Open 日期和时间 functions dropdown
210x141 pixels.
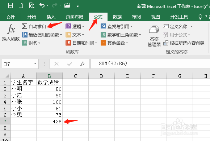point(81,43)
